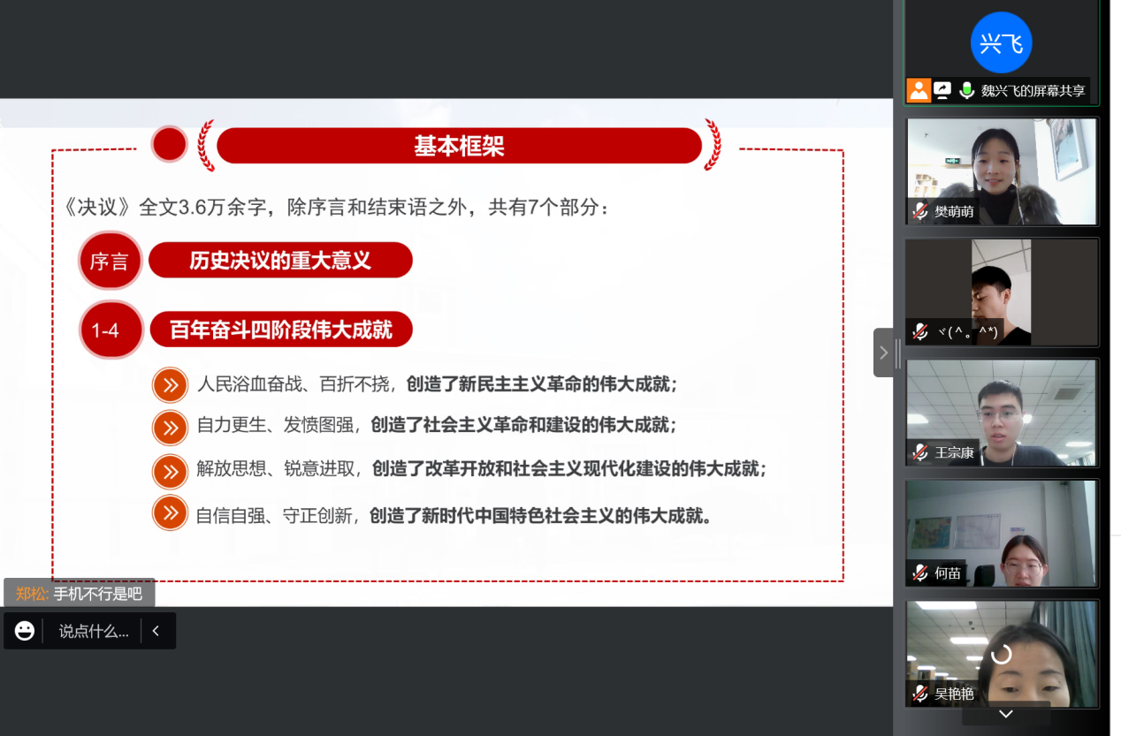Click the muted mic icon beside 何苗
The height and width of the screenshot is (736, 1121).
pyautogui.click(x=920, y=573)
